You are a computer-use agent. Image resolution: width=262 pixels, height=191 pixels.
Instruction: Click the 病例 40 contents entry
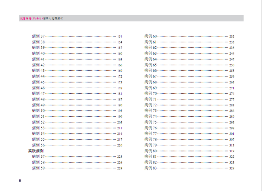38,53
